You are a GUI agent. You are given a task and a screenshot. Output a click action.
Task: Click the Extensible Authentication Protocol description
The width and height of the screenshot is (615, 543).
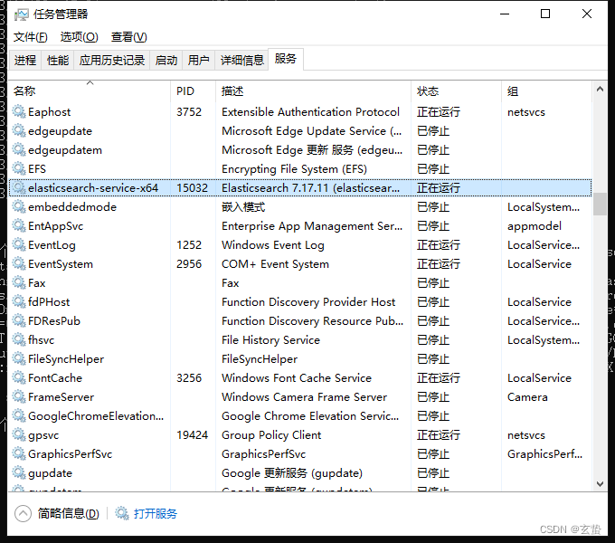(310, 112)
